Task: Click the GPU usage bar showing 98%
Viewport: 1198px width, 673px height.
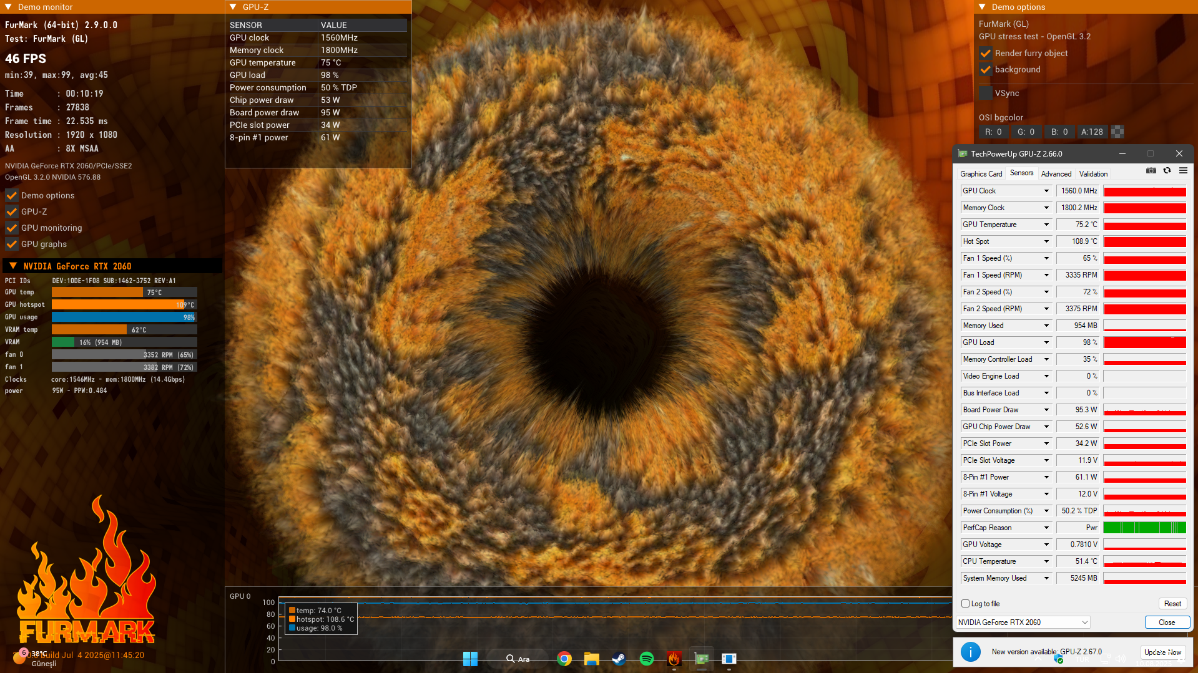Action: pos(124,317)
